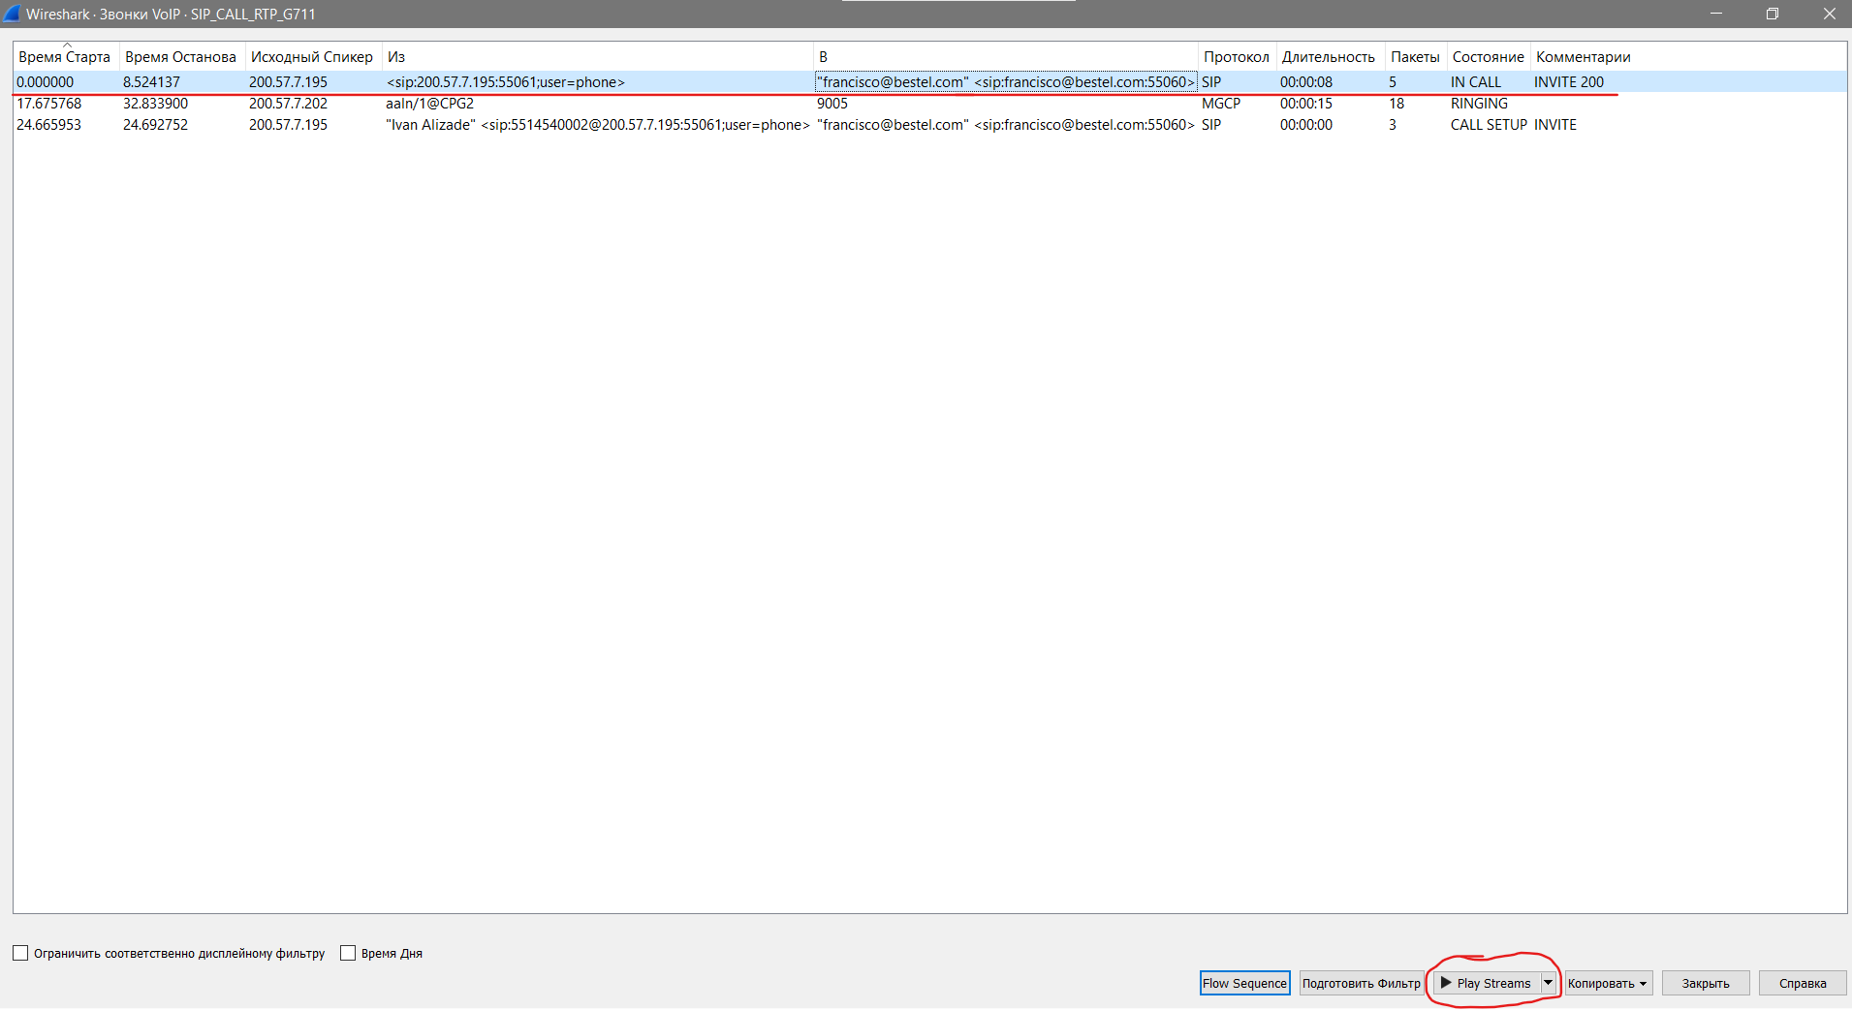Open the Справка help button
Viewport: 1852px width, 1010px height.
pos(1803,983)
